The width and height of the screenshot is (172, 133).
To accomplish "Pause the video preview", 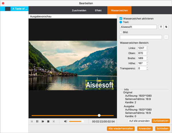I will click(37, 121).
